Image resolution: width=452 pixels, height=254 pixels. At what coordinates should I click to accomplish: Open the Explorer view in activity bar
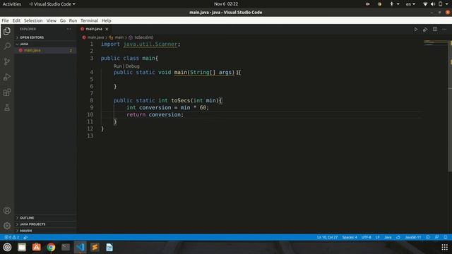(7, 31)
